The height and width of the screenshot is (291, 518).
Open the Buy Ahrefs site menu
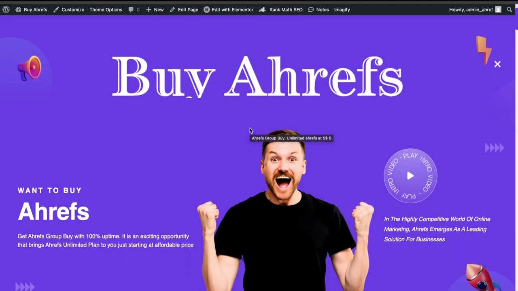point(31,9)
